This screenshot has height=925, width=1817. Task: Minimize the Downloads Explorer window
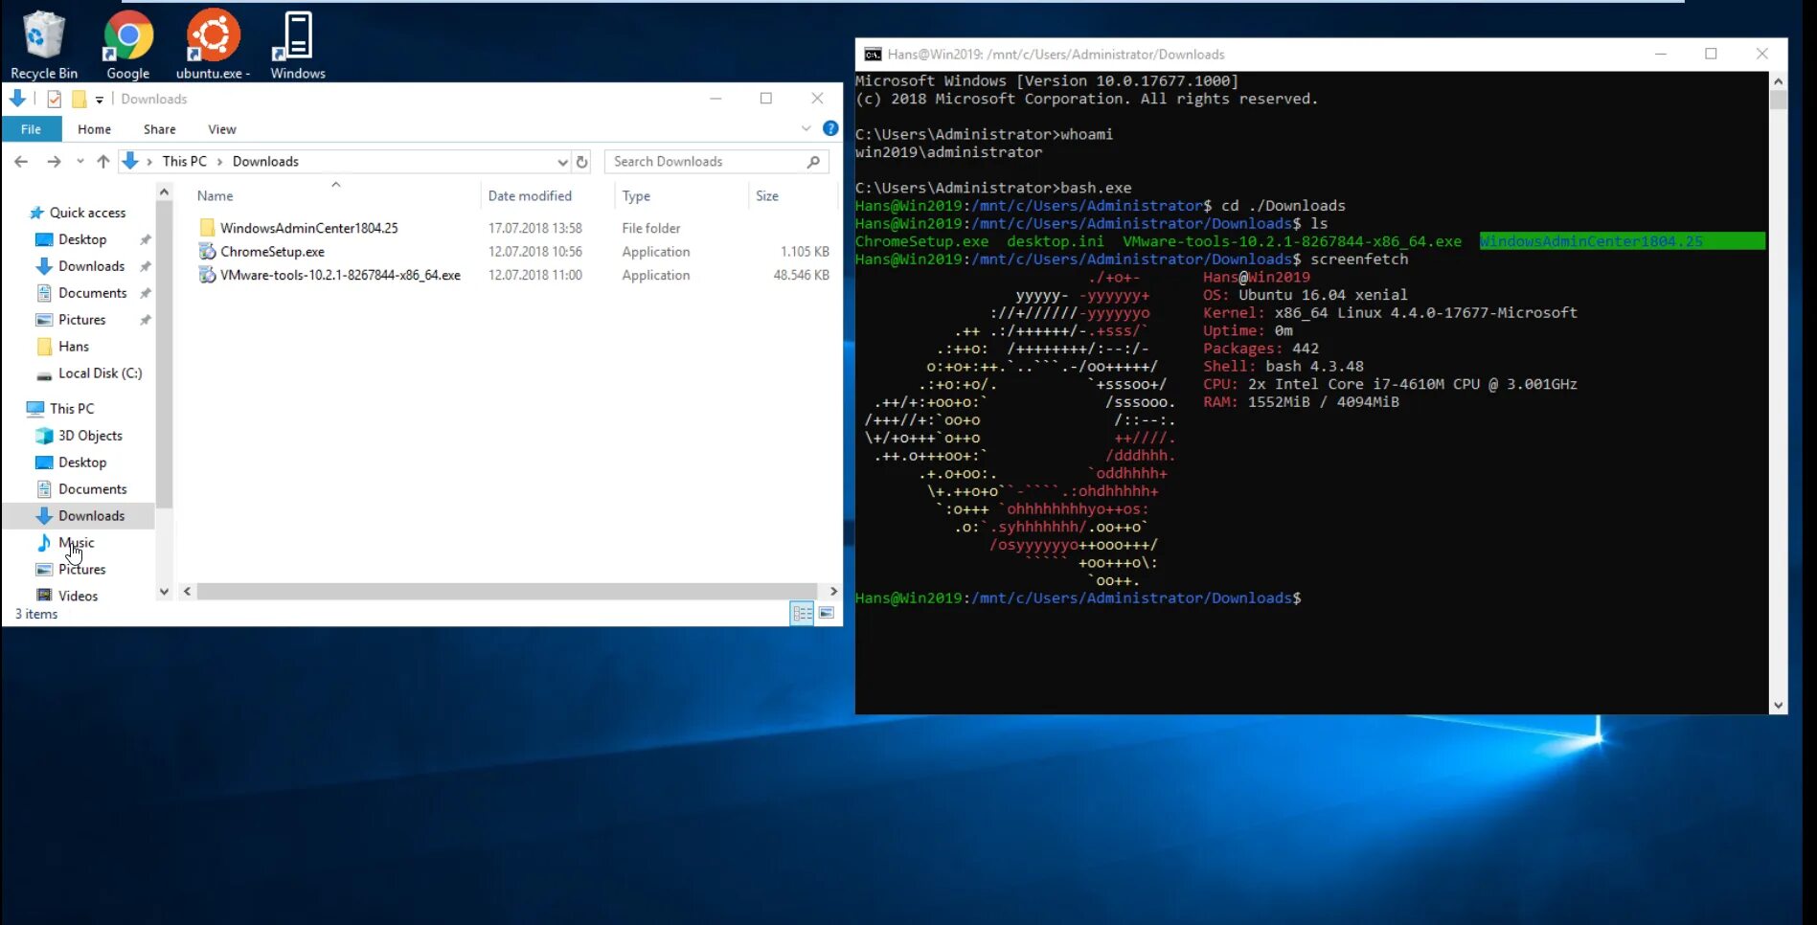tap(715, 99)
